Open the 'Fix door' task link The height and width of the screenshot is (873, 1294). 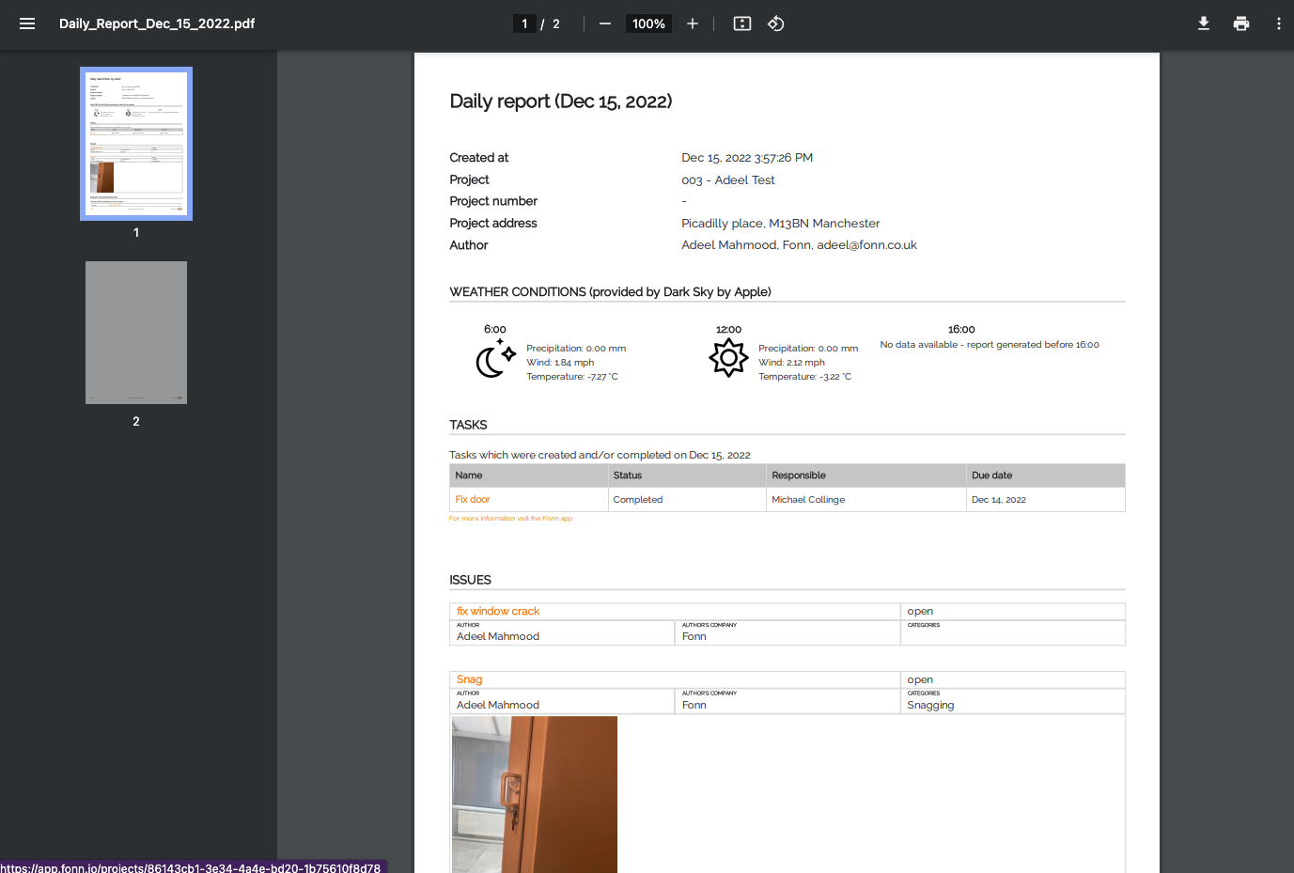point(473,500)
